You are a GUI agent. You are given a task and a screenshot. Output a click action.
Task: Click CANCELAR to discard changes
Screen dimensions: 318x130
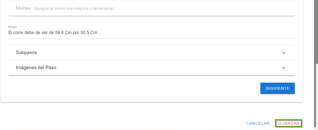point(258,123)
